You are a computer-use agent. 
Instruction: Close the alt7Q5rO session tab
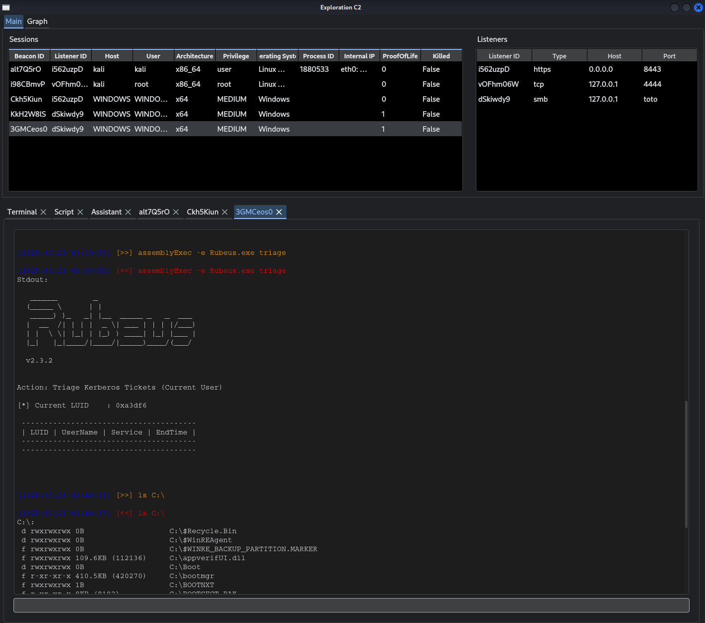coord(176,212)
